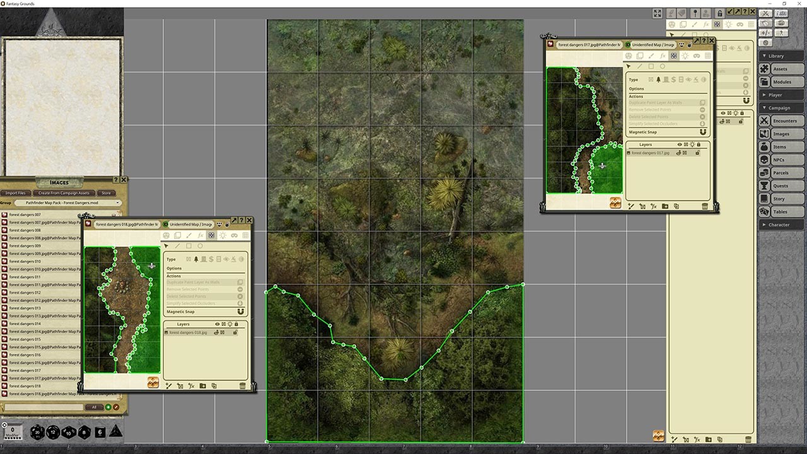This screenshot has width=807, height=454.
Task: Select the tree occluder type icon
Action: 196,259
